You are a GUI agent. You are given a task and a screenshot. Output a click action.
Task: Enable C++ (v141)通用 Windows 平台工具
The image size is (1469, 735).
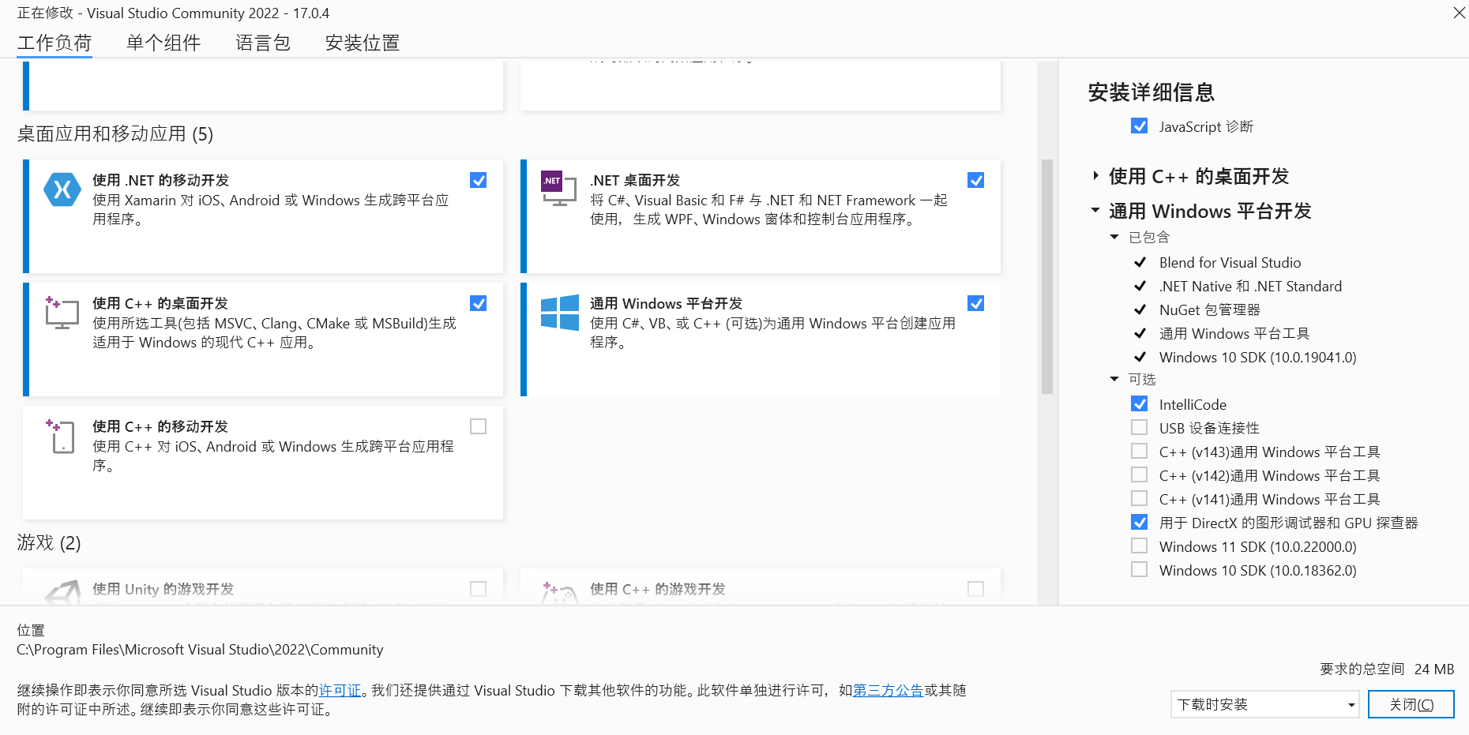tap(1140, 499)
